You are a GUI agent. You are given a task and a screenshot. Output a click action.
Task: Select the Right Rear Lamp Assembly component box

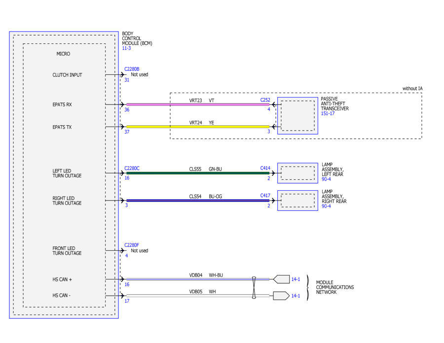coord(297,201)
